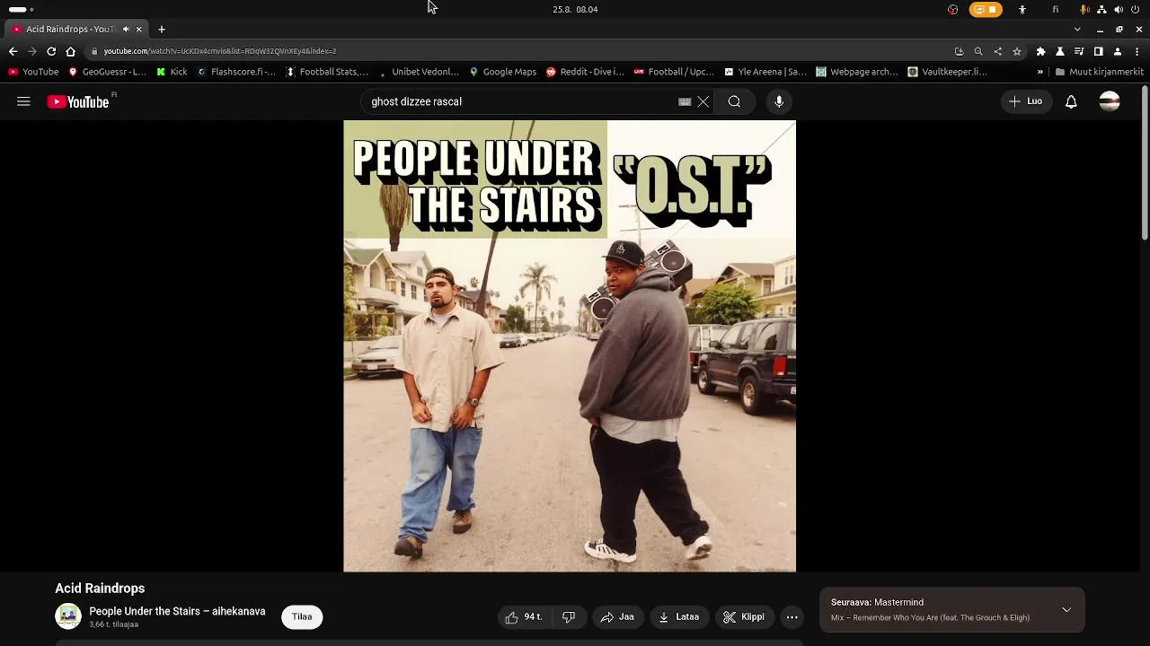Show hidden bookmarks overflow chevron
This screenshot has height=646, width=1150.
tap(1040, 72)
